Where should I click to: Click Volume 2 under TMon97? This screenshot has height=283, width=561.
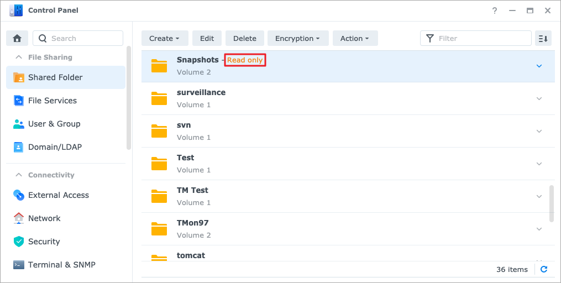click(193, 235)
